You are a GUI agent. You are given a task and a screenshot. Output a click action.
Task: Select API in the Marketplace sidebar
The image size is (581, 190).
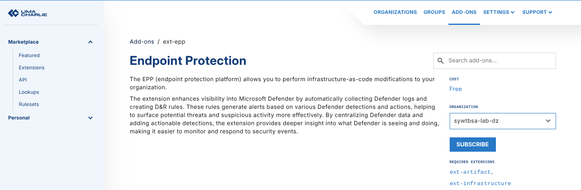pos(23,80)
